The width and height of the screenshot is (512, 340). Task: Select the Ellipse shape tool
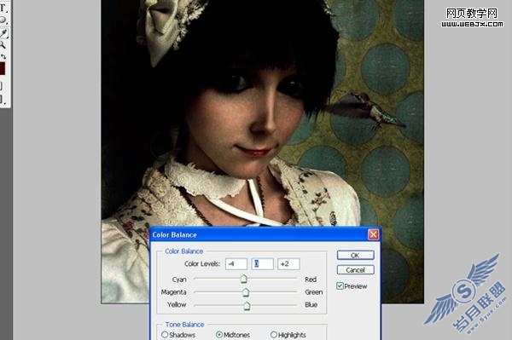[x=3, y=20]
